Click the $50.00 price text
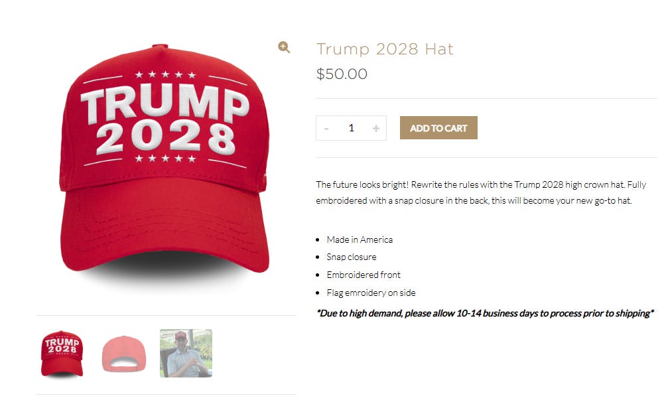The width and height of the screenshot is (668, 408). [x=342, y=74]
